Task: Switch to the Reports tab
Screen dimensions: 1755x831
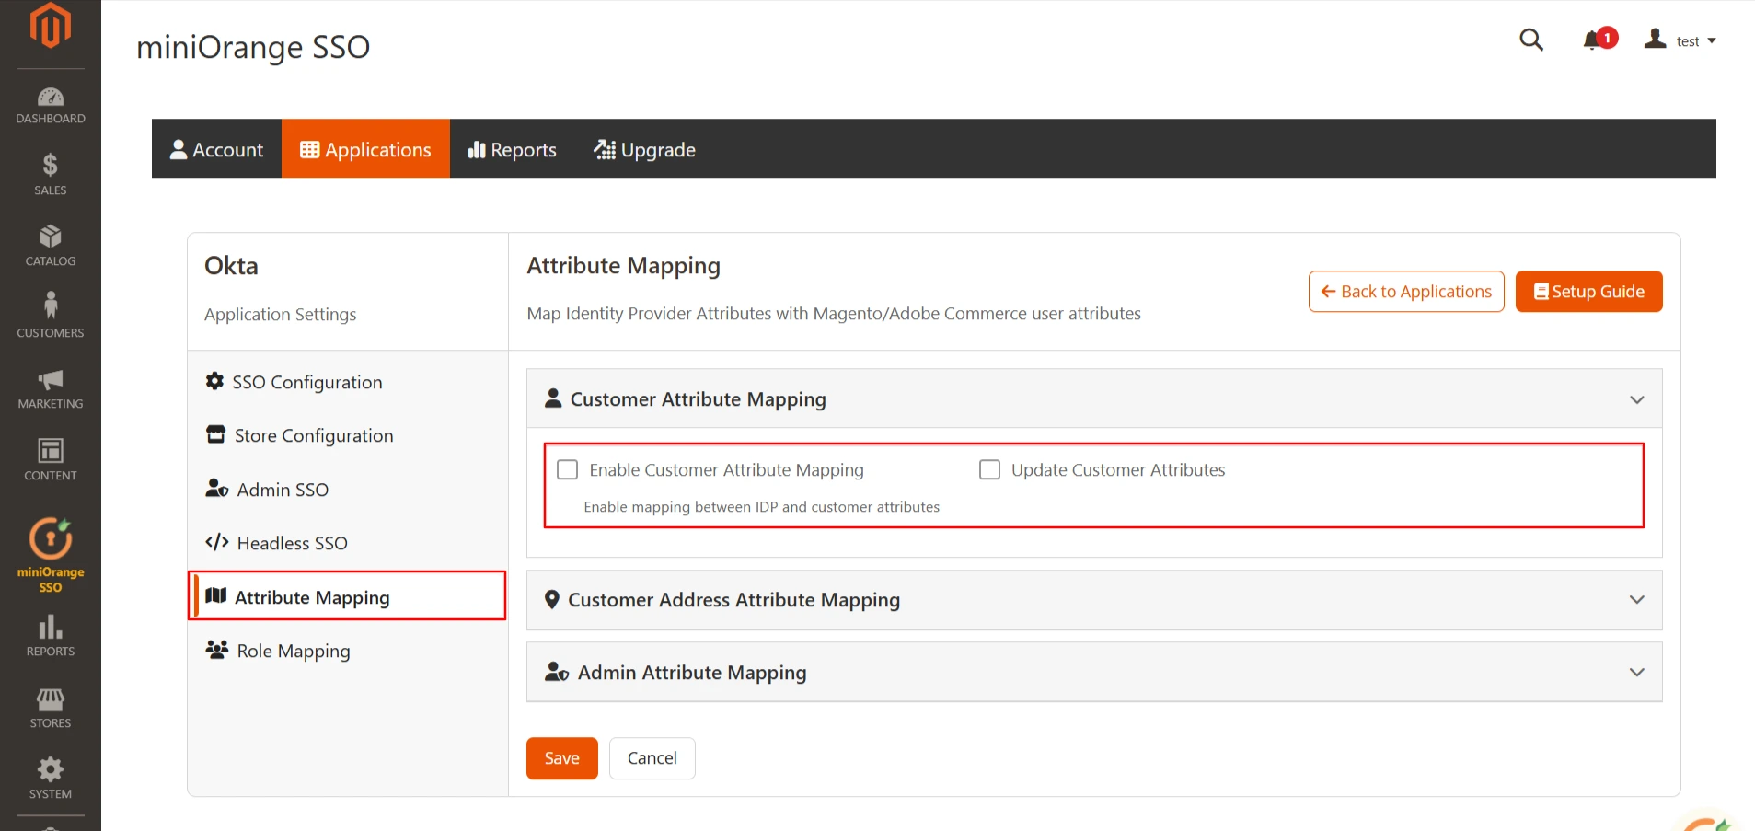Action: (512, 148)
